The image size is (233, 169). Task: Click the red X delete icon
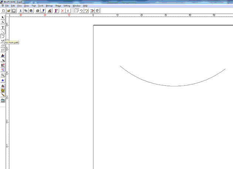point(63,11)
